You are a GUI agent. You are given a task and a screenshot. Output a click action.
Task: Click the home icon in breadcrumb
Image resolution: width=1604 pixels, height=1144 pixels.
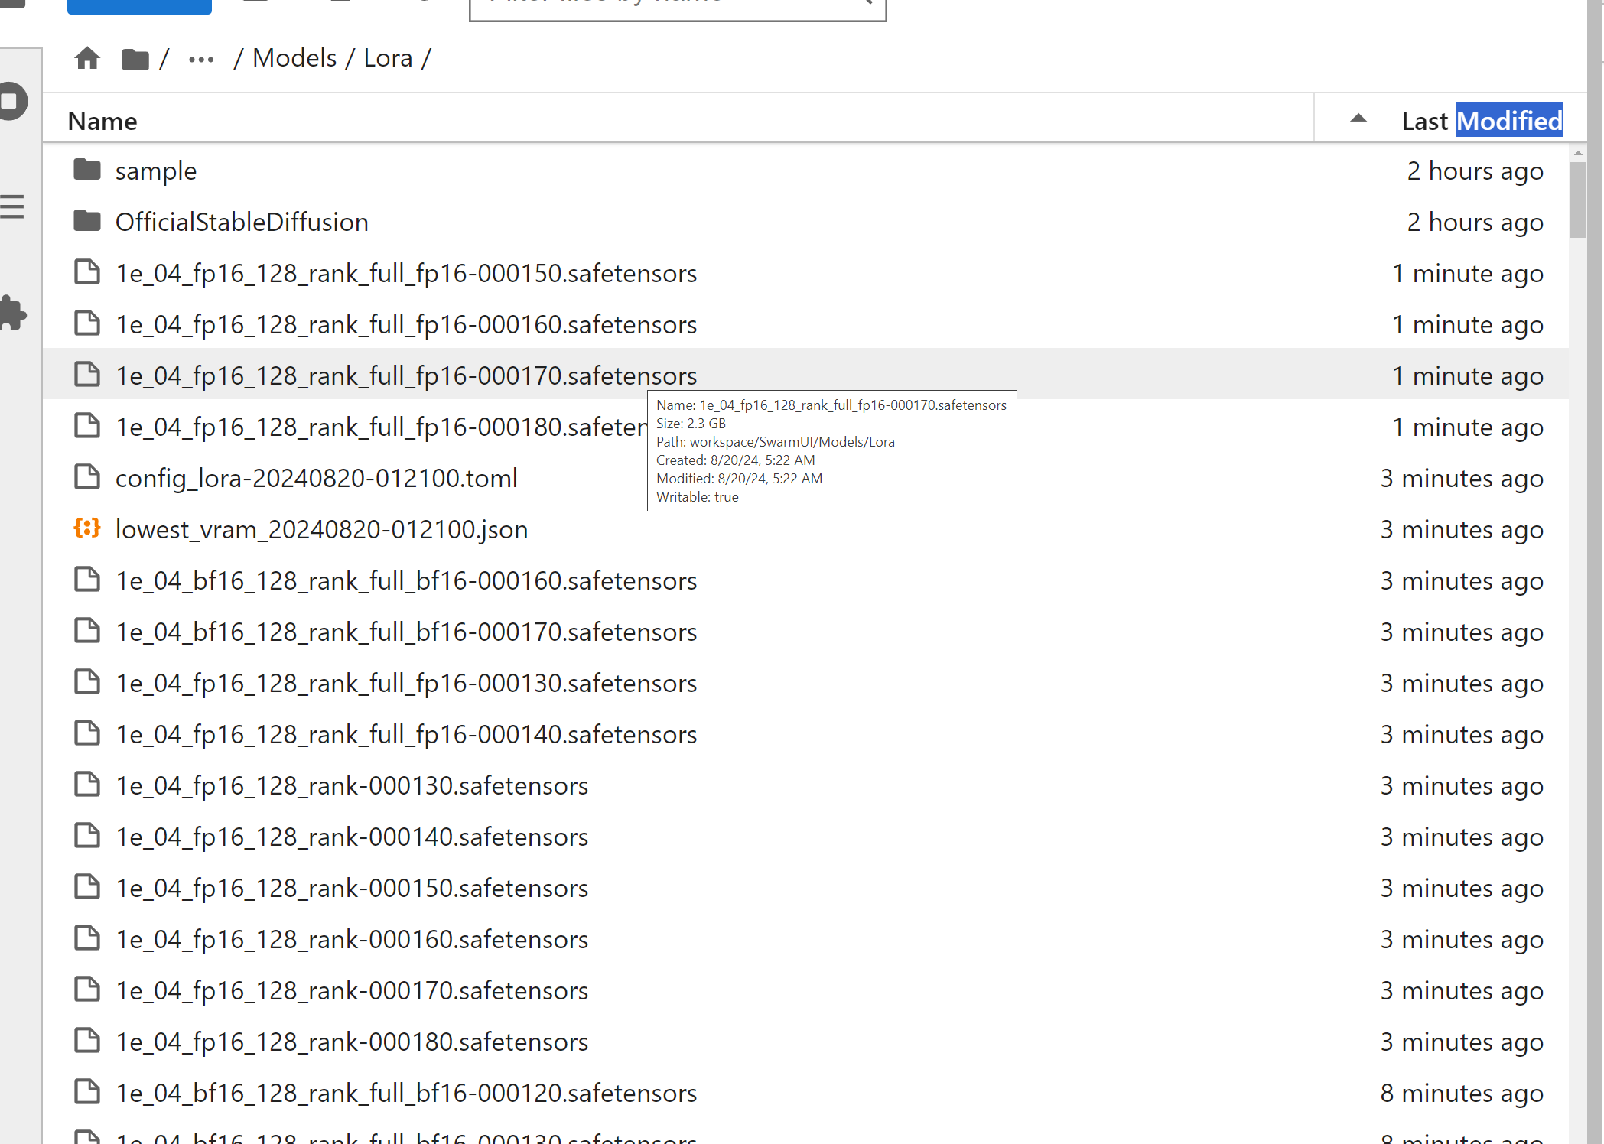coord(87,58)
